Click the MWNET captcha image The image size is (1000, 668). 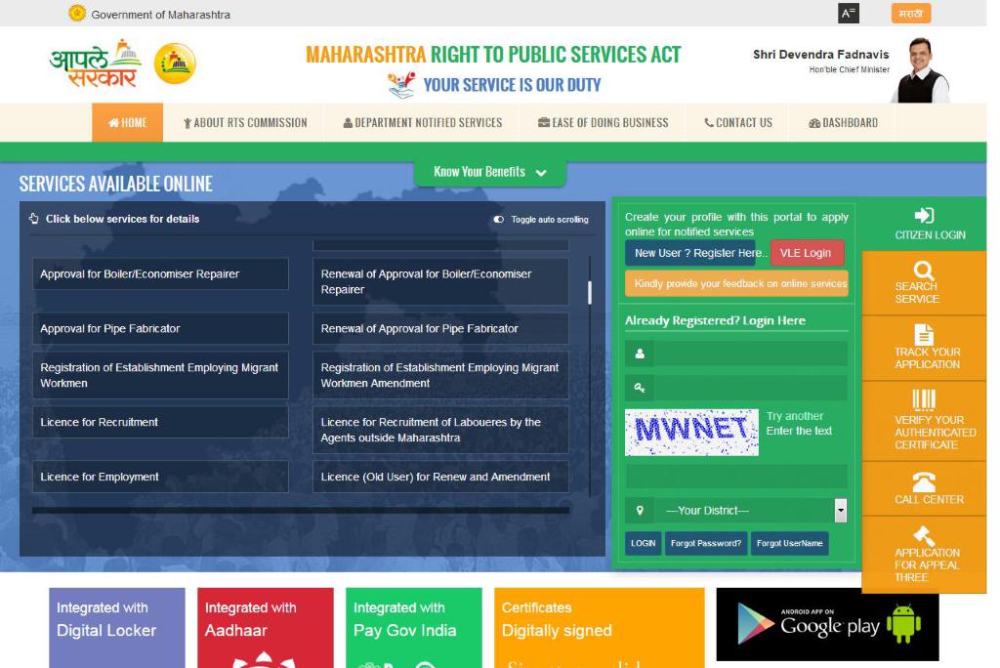click(690, 431)
